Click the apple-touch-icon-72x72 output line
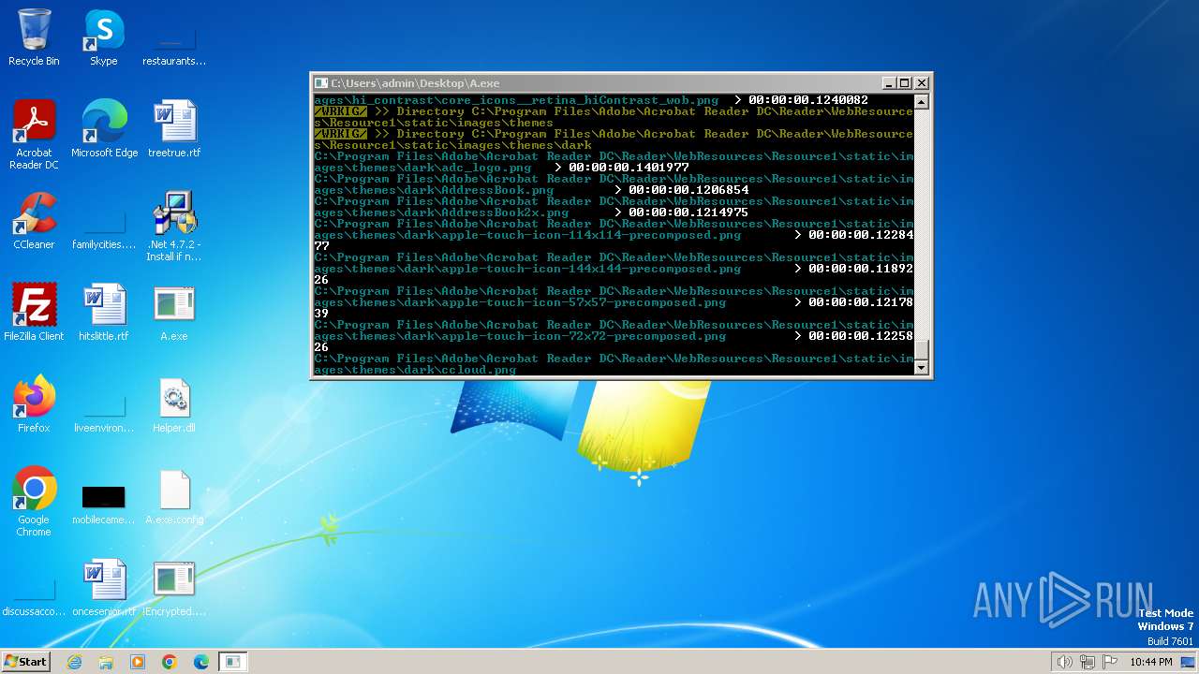The image size is (1199, 674). coord(614,336)
